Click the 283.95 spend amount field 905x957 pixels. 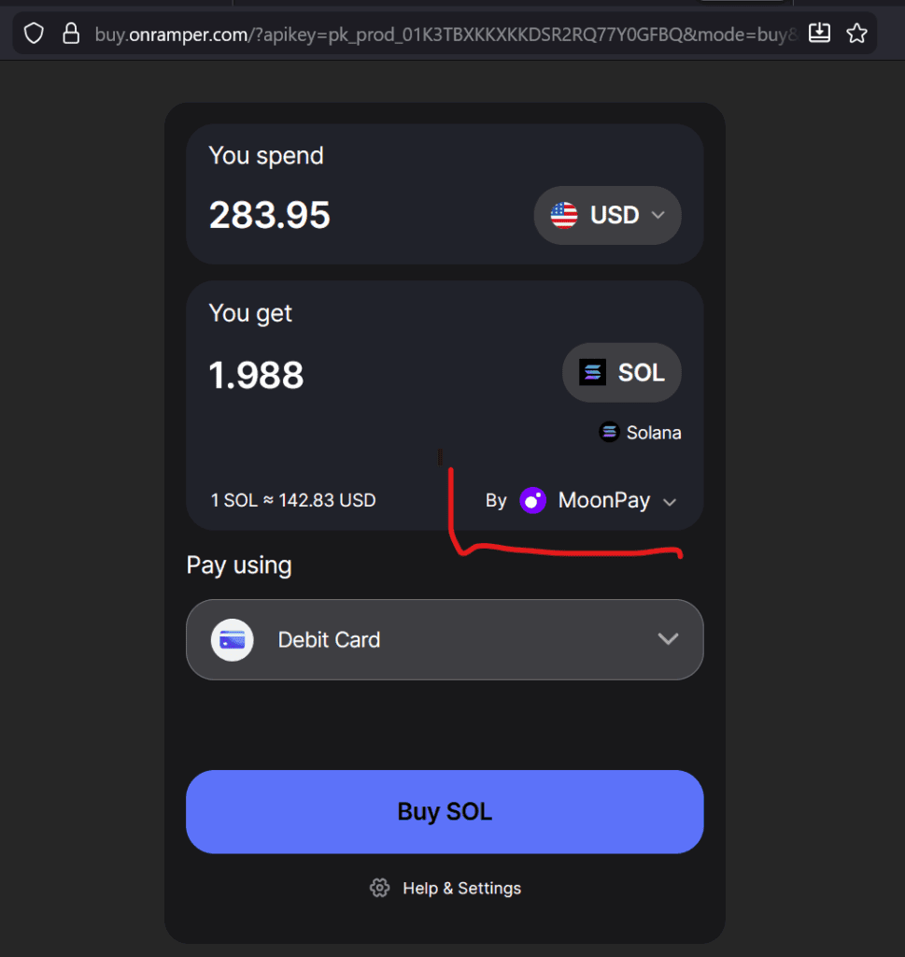tap(269, 215)
